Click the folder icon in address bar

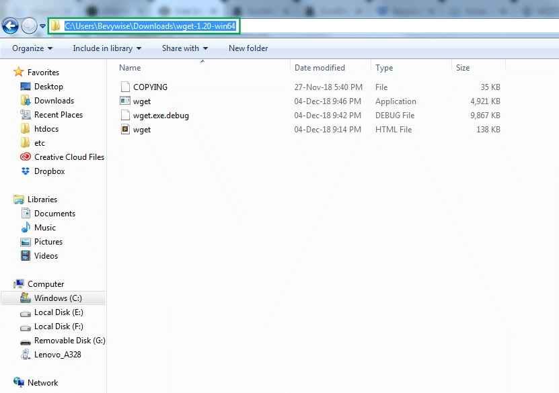(55, 26)
